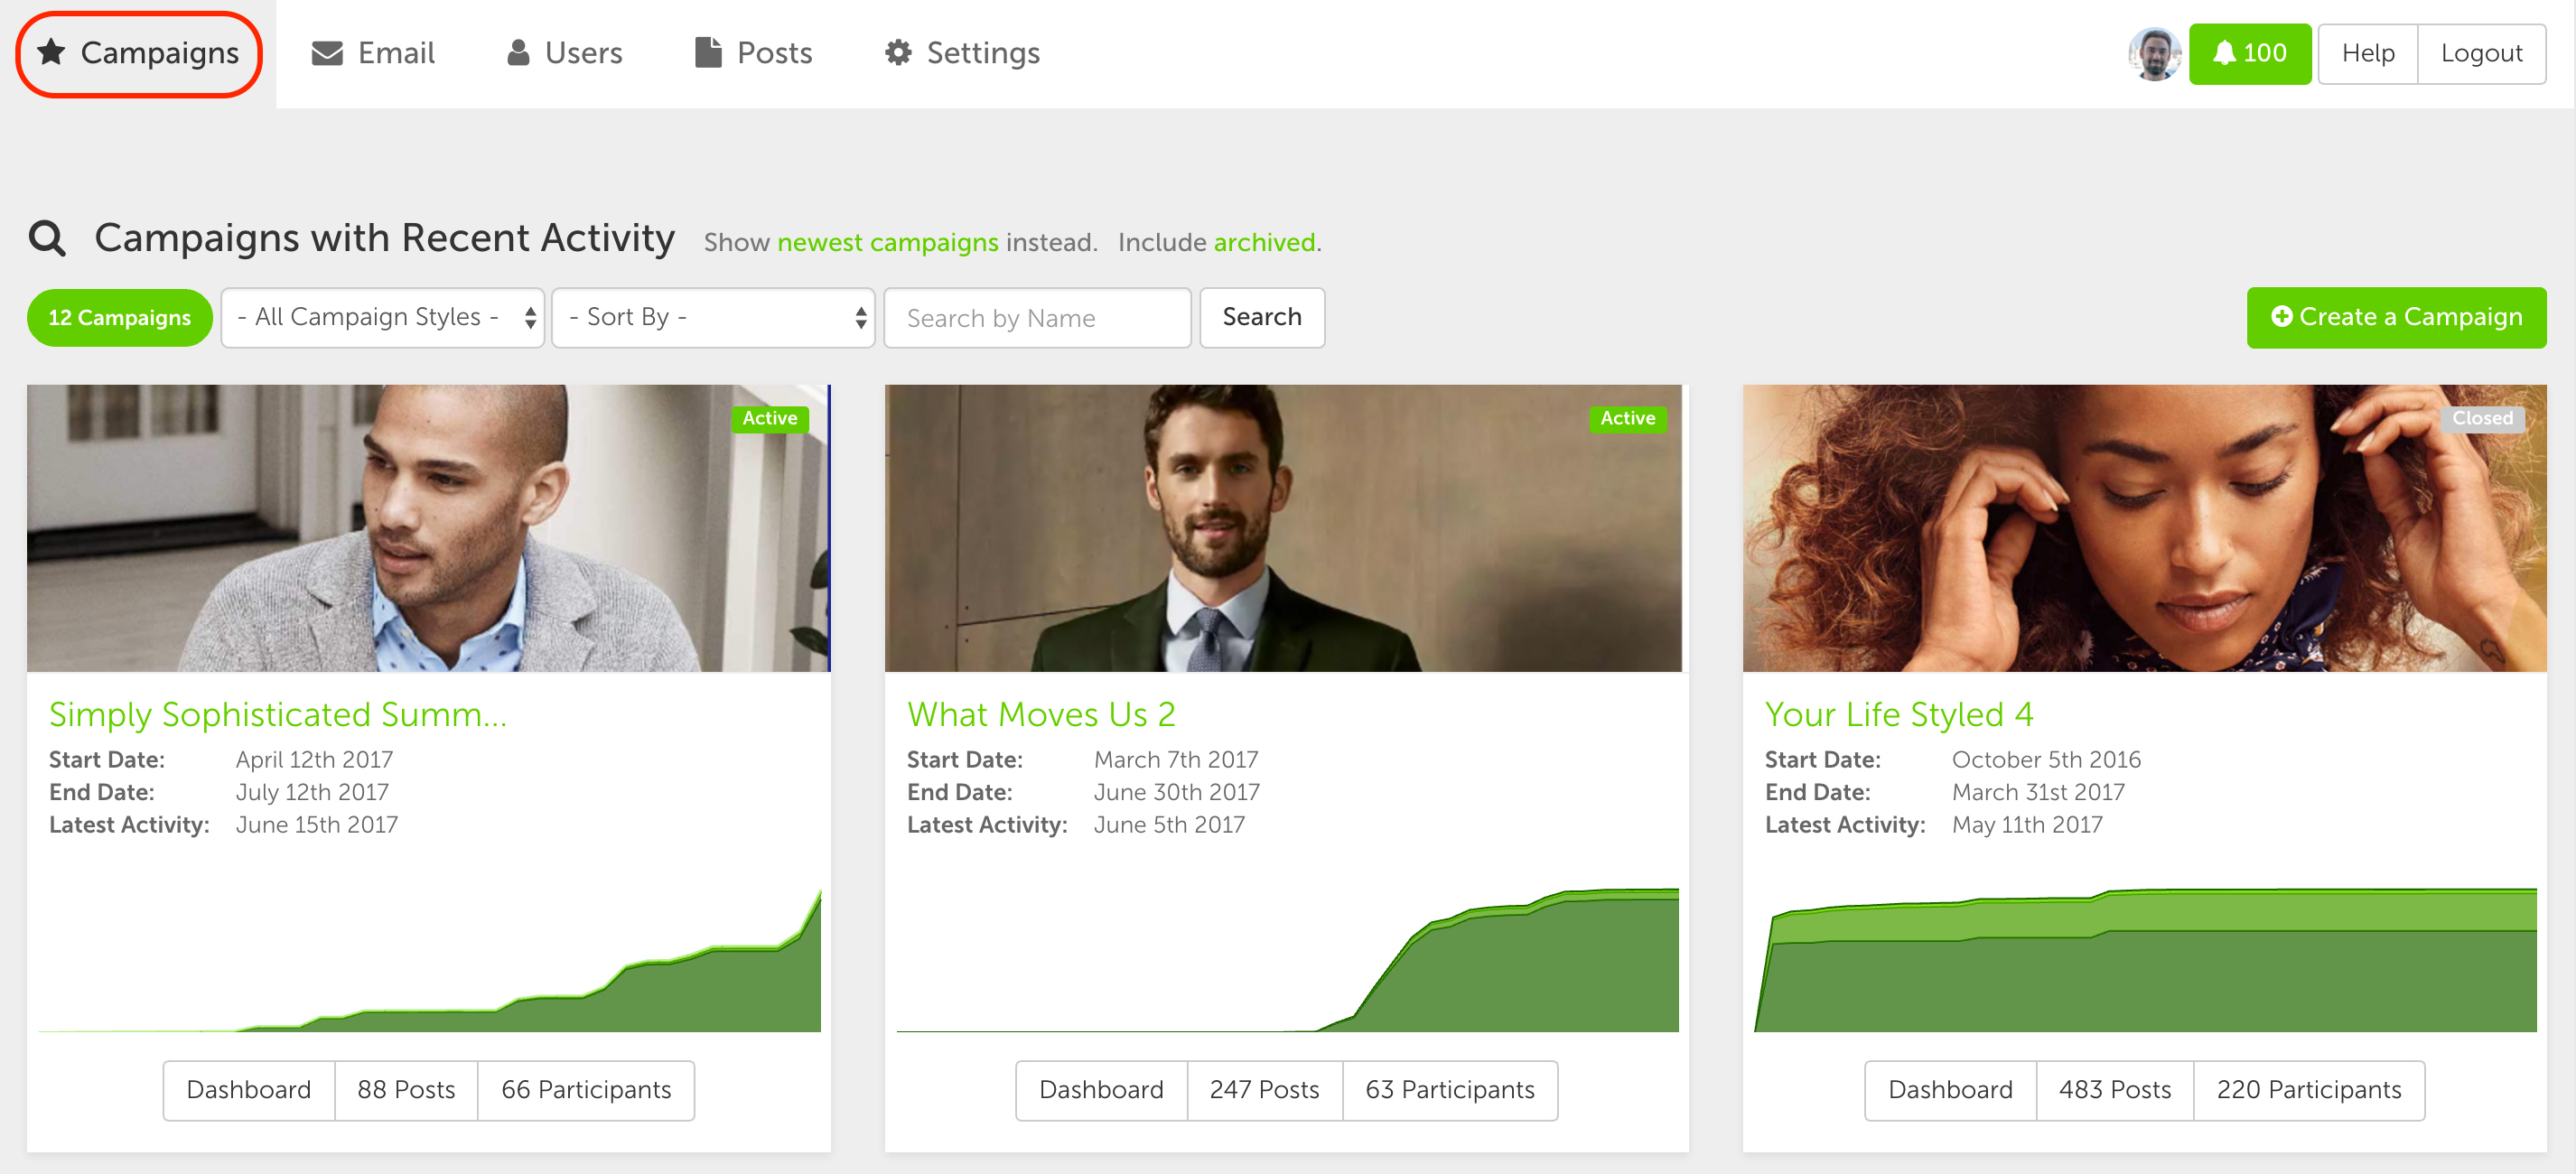View the 66 Participants button
Viewport: 2576px width, 1174px height.
tap(586, 1090)
